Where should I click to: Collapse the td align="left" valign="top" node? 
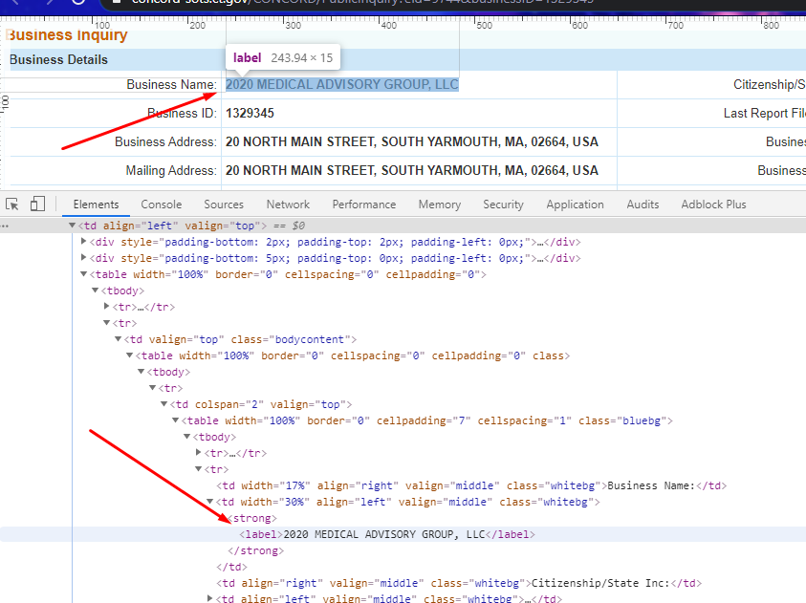[73, 225]
